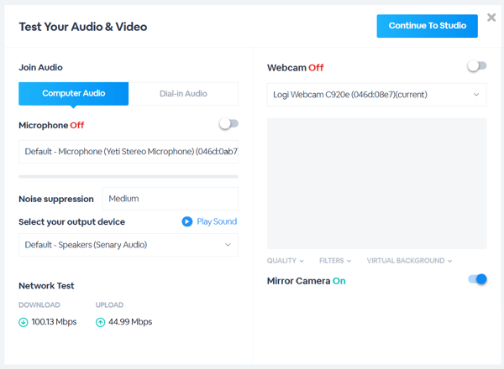Turn off Mirror Camera toggle
This screenshot has width=504, height=369.
click(477, 279)
